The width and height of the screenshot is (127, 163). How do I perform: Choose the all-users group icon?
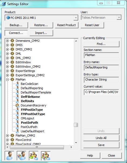click(x=34, y=156)
